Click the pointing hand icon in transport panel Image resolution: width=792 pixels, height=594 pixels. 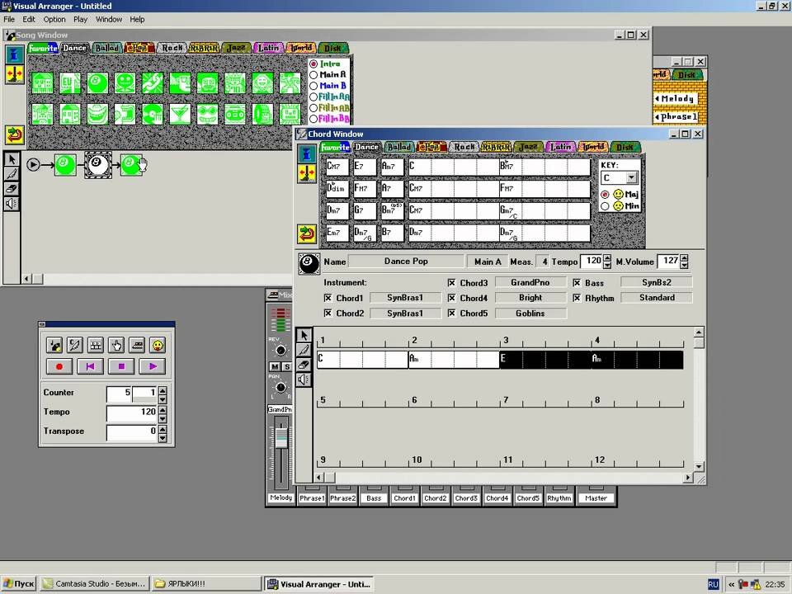pos(116,346)
